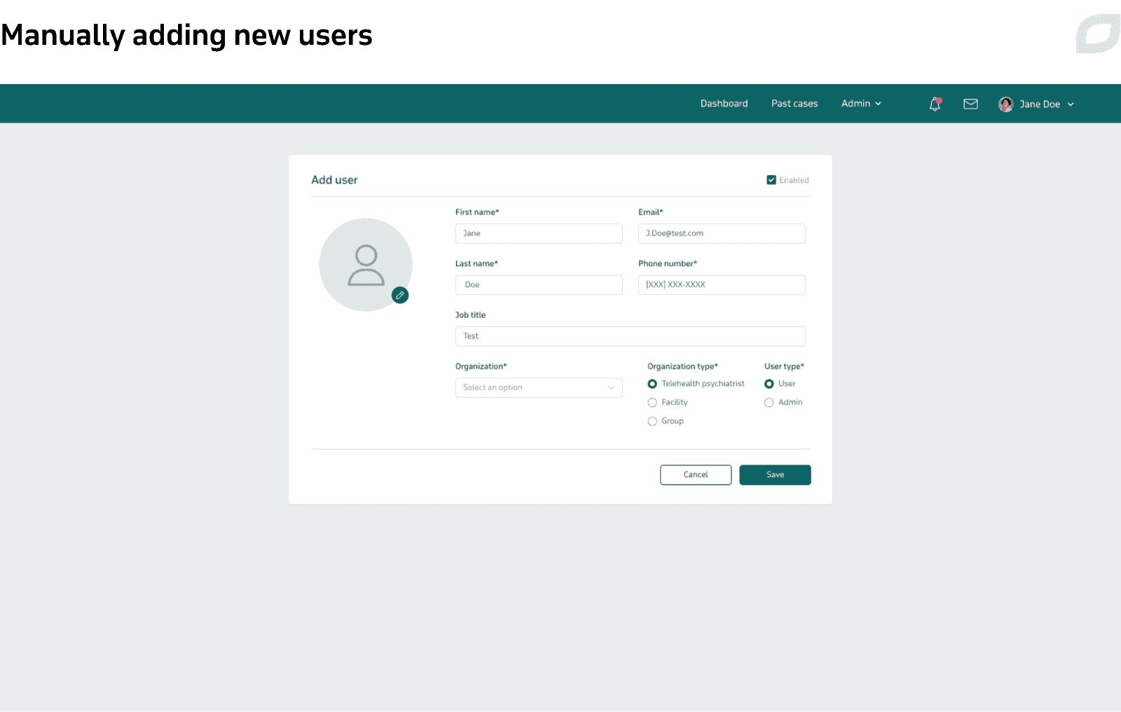Screen dimensions: 1121x712
Task: Focus the Job title field
Action: [x=631, y=336]
